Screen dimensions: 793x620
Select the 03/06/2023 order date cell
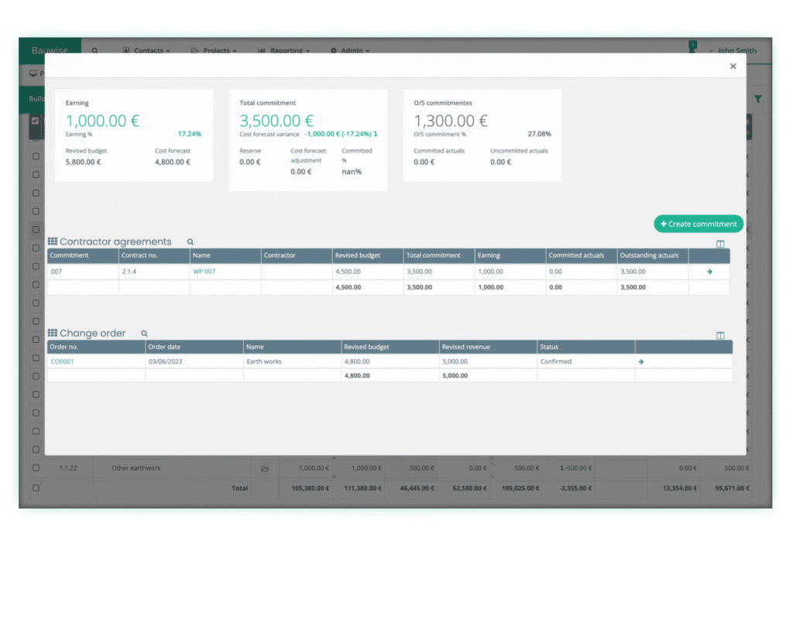coord(194,361)
